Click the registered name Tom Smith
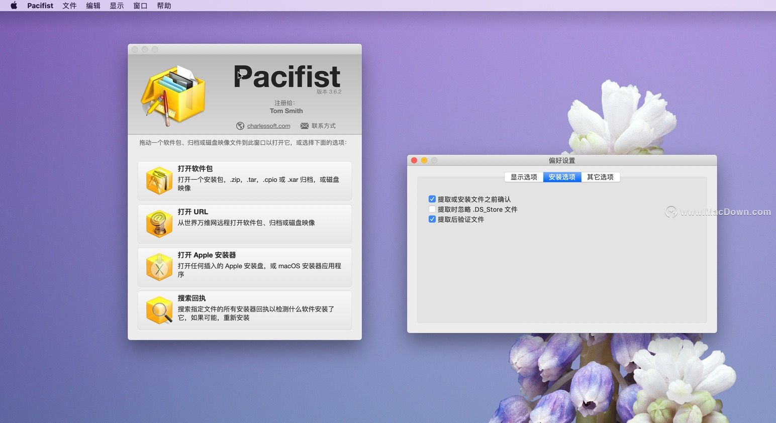Screen dimensions: 776x423 (x=286, y=111)
